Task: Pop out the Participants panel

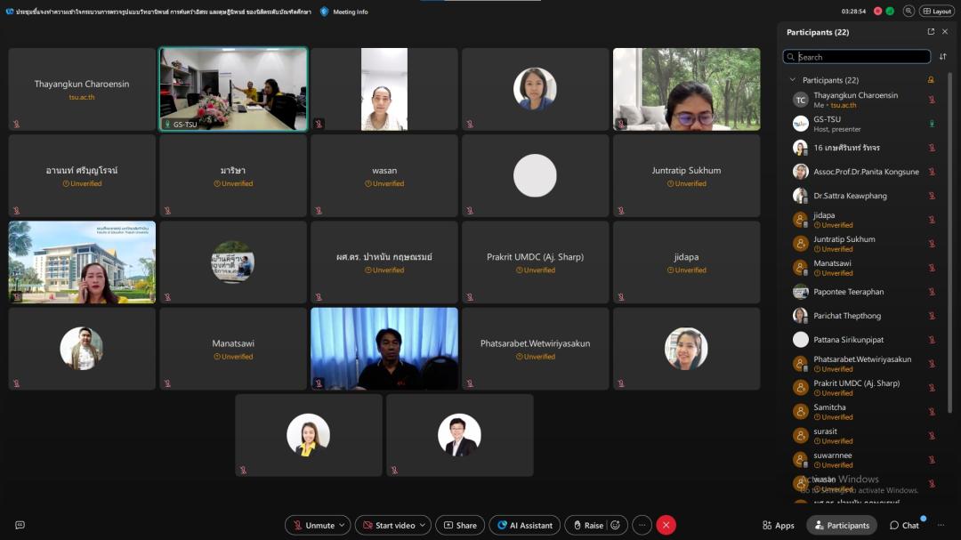Action: tap(931, 31)
